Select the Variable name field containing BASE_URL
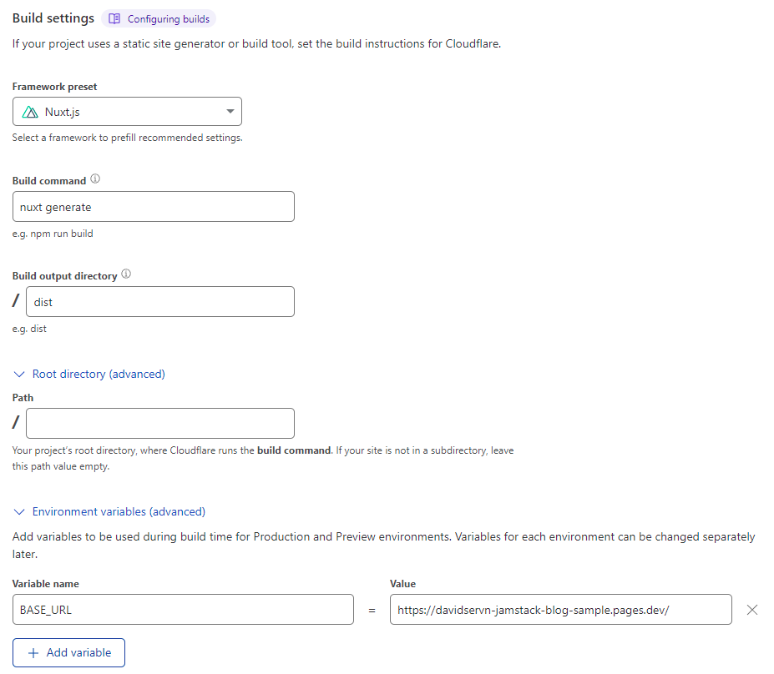The height and width of the screenshot is (674, 774). tap(183, 610)
